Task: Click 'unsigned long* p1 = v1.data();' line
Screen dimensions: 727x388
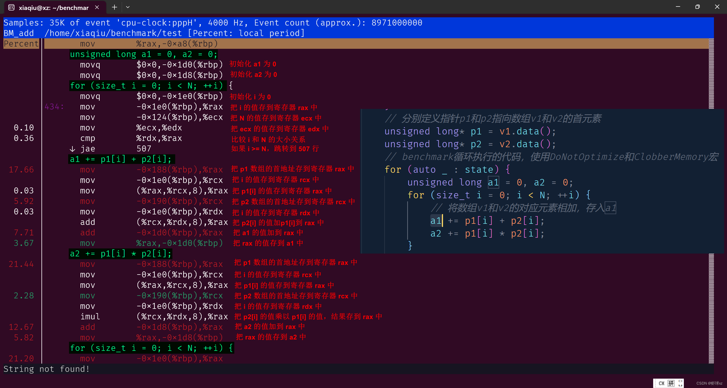Action: pyautogui.click(x=470, y=131)
